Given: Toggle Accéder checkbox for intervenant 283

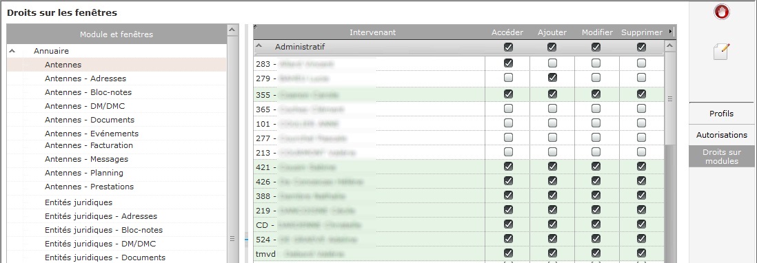Looking at the screenshot, I should pyautogui.click(x=508, y=63).
